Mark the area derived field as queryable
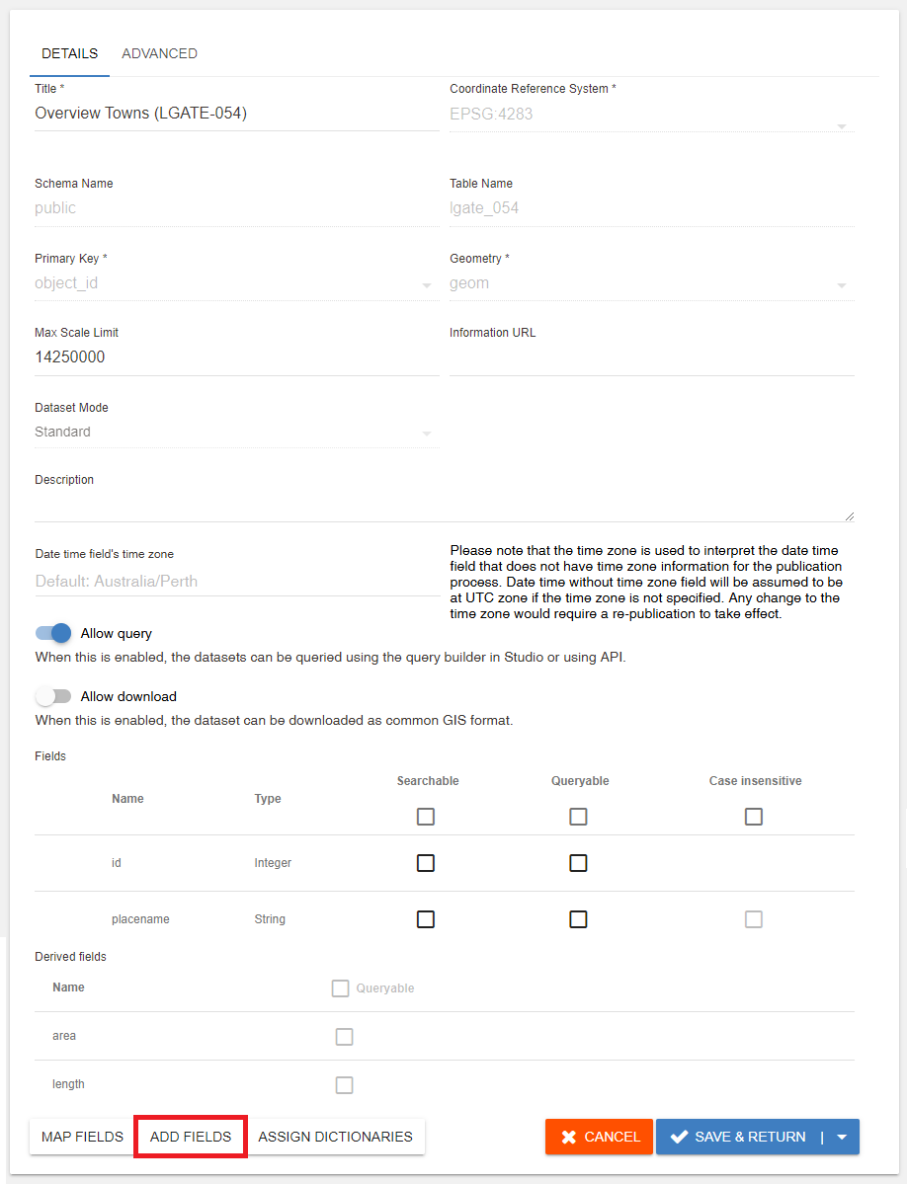Image resolution: width=907 pixels, height=1184 pixels. (x=344, y=1036)
